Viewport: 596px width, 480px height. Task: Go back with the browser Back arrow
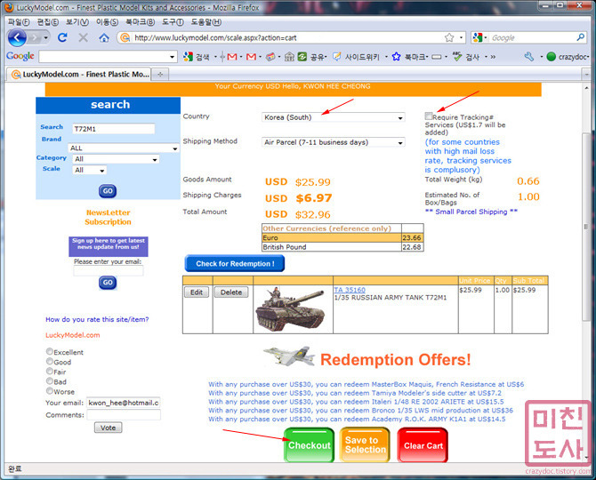point(17,37)
